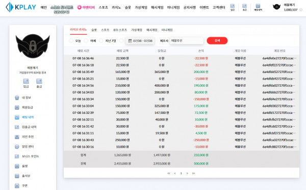Open 슬롯 in the top navigation
The image size is (306, 190).
click(x=128, y=8)
